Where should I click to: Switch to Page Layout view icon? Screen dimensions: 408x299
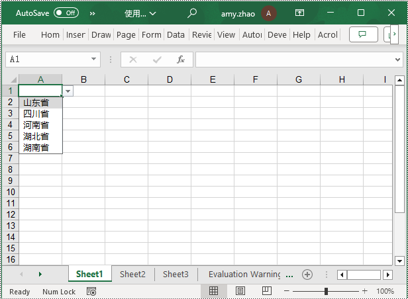(240, 291)
